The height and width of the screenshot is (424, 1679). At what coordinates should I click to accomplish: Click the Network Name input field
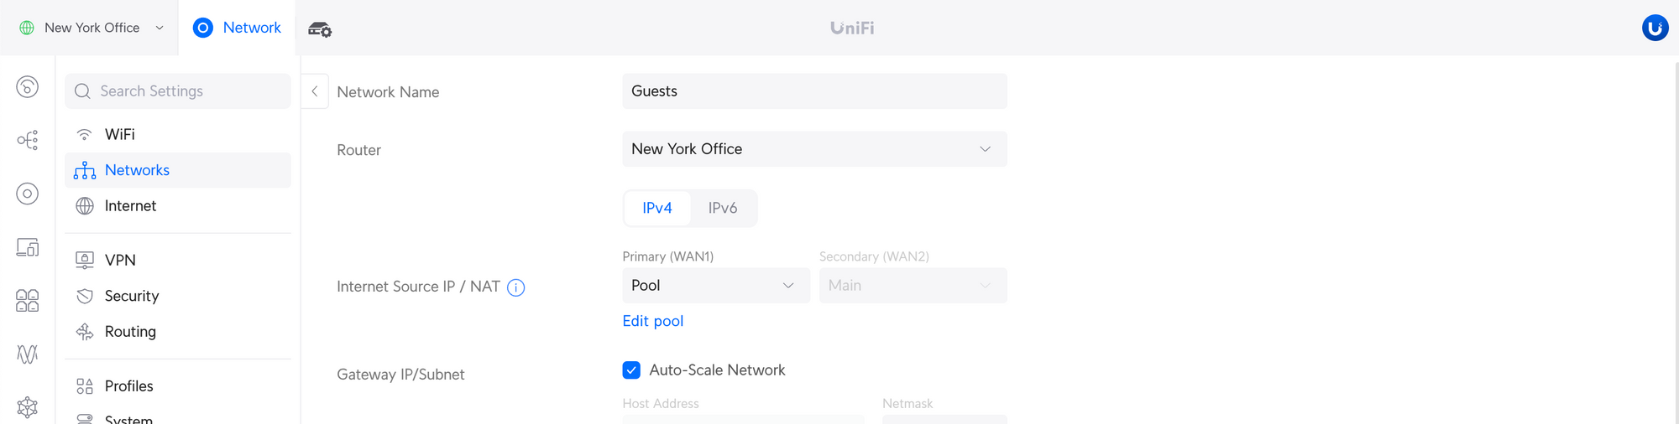(x=813, y=91)
